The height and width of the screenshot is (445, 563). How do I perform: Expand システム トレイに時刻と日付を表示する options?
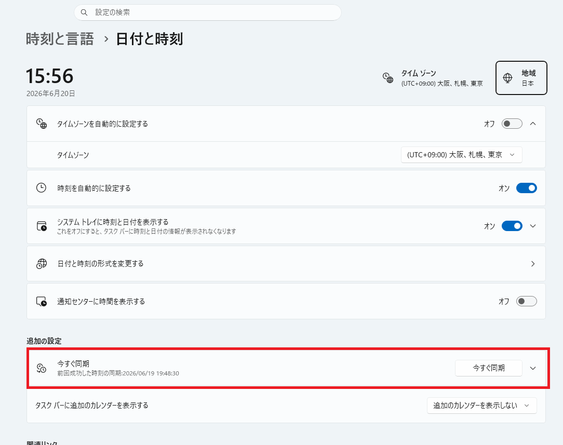pos(533,226)
